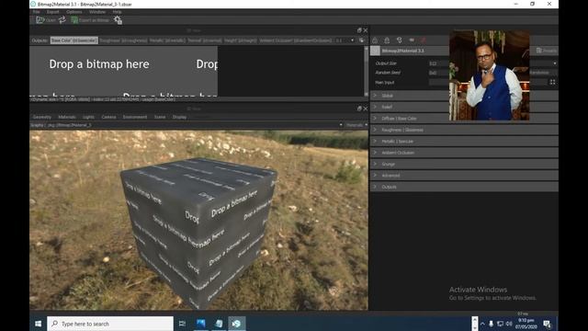This screenshot has width=588, height=331.
Task: Click taskbar volume icon
Action: [x=509, y=324]
